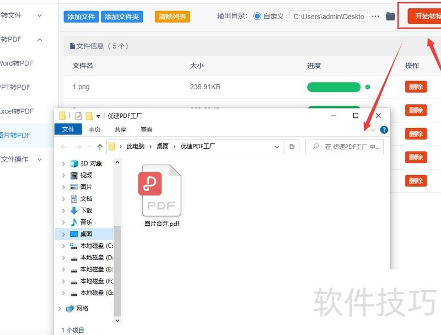Image resolution: width=441 pixels, height=335 pixels.
Task: Click the properties checkmark icon in Explorer title bar
Action: [x=78, y=116]
